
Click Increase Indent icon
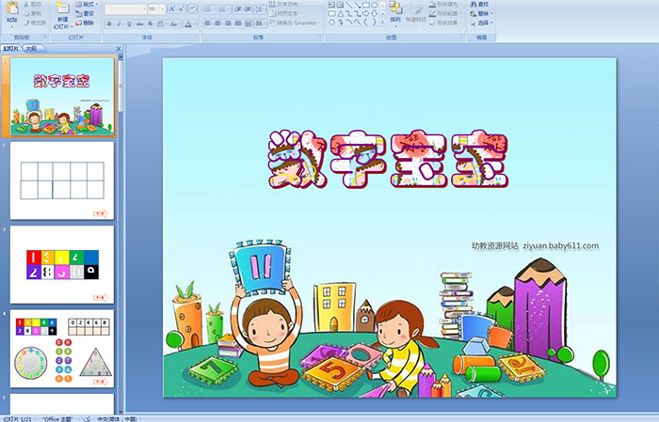(x=248, y=8)
